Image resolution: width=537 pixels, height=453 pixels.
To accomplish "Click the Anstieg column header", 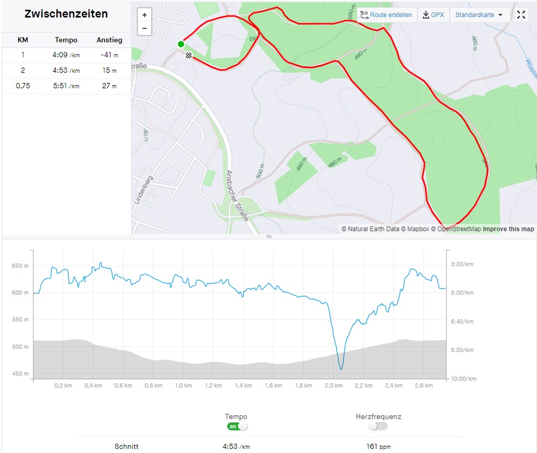I will pyautogui.click(x=109, y=40).
